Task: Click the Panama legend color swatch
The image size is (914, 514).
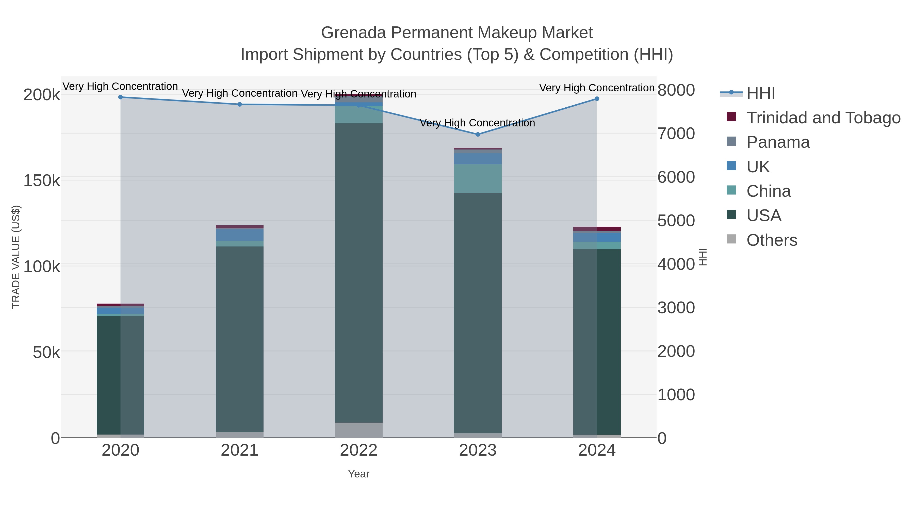Action: pyautogui.click(x=731, y=141)
